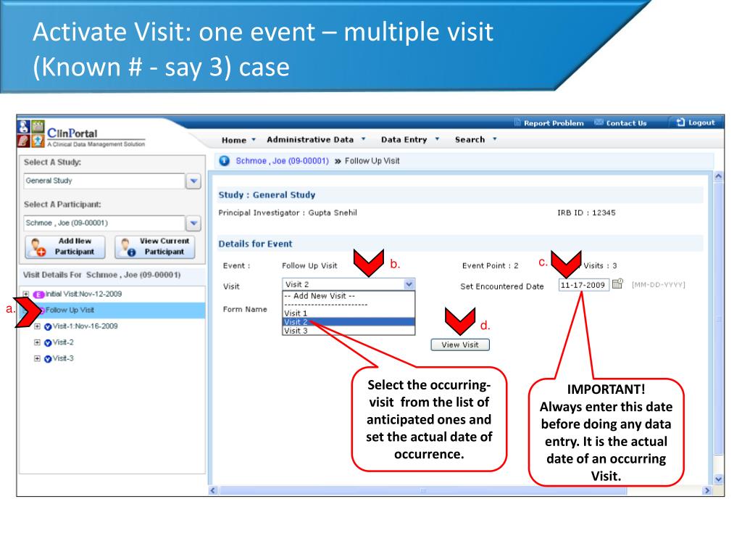Image resolution: width=742 pixels, height=557 pixels.
Task: Open the Data Entry menu
Action: (x=410, y=140)
